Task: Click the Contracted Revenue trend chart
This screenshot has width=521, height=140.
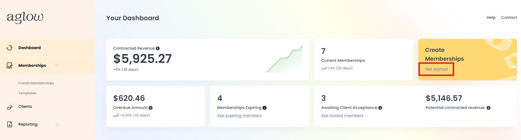Action: tap(284, 59)
